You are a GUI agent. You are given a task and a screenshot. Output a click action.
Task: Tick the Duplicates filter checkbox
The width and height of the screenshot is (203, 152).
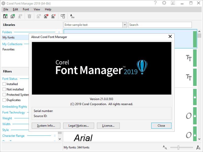pos(4,100)
